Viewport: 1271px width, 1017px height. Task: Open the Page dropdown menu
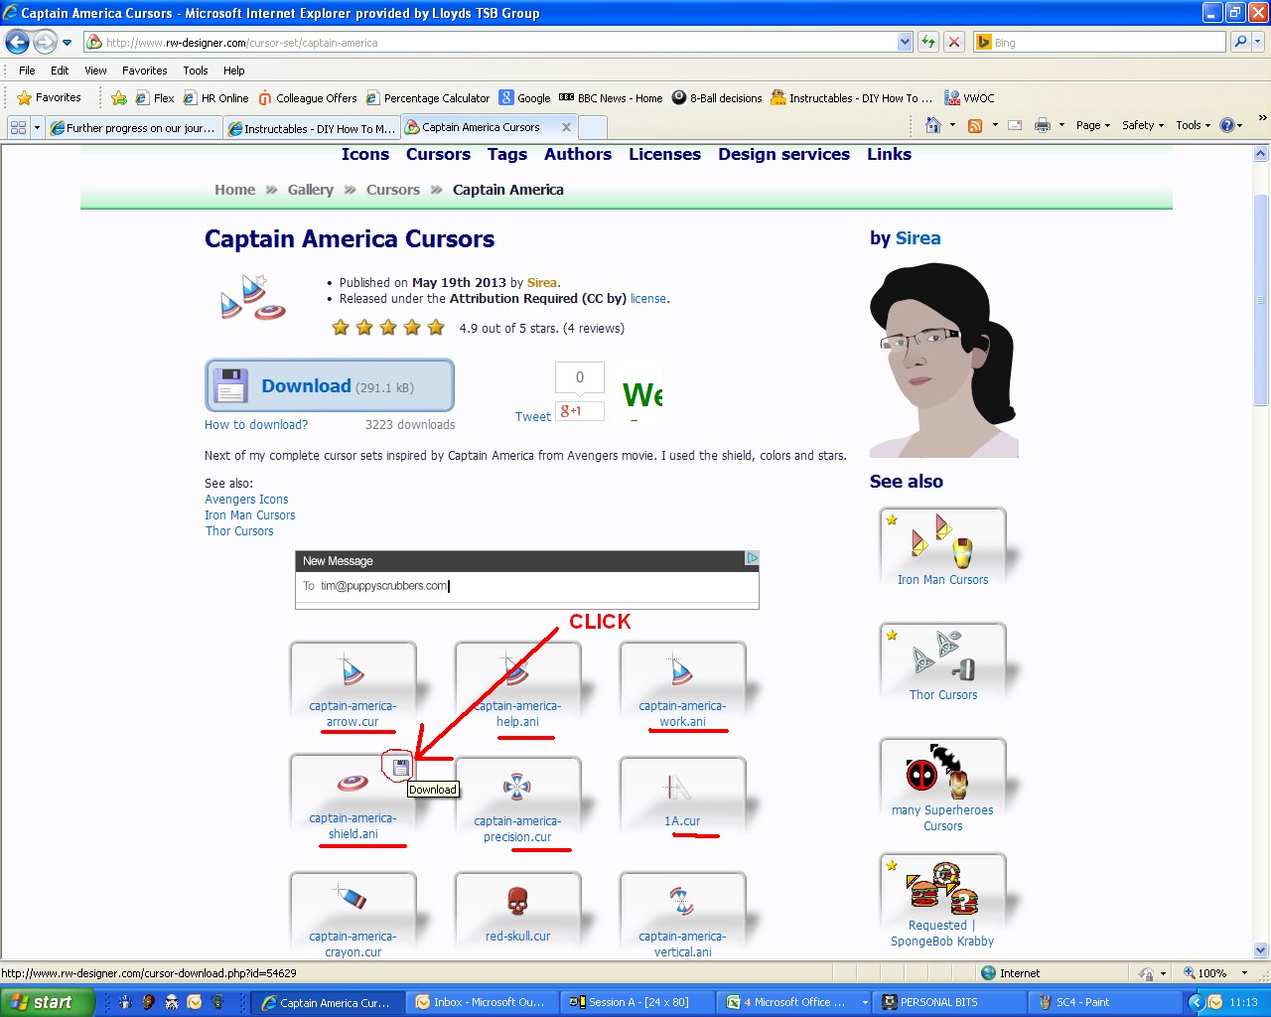coord(1092,125)
